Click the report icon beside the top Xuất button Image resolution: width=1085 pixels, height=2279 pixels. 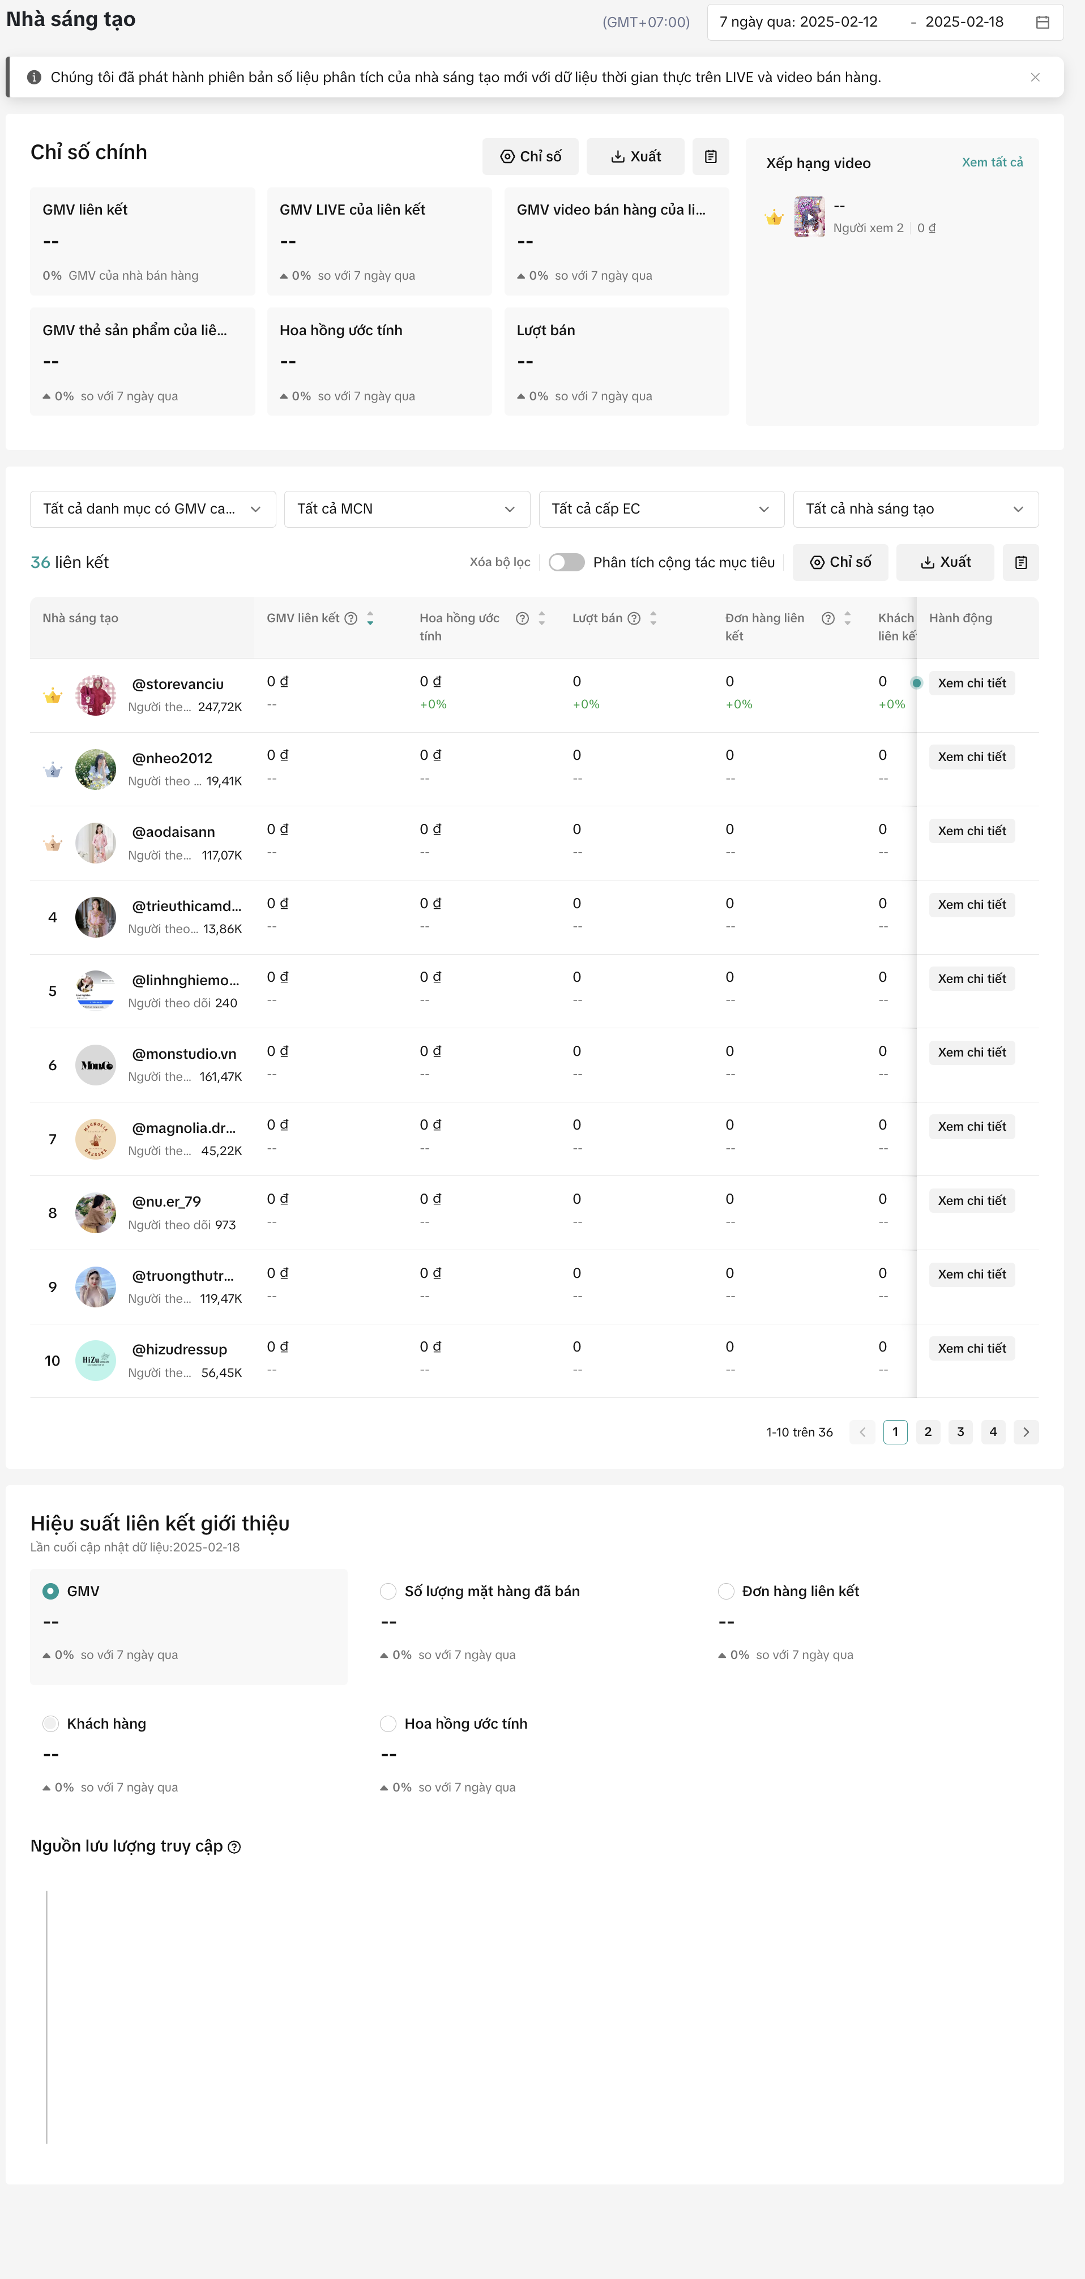point(711,157)
